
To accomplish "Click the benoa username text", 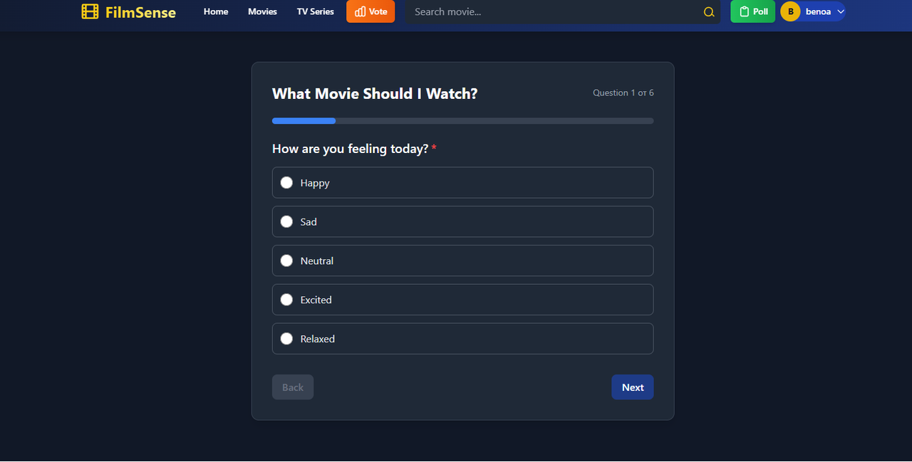I will click(818, 12).
